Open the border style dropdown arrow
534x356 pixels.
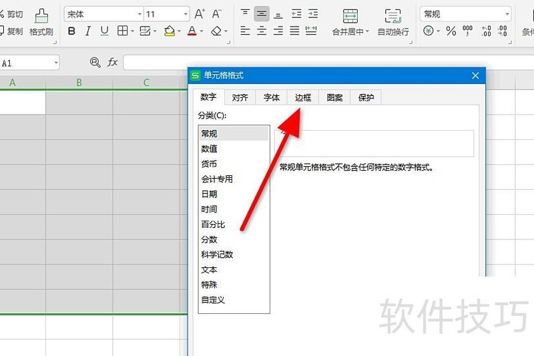[132, 31]
